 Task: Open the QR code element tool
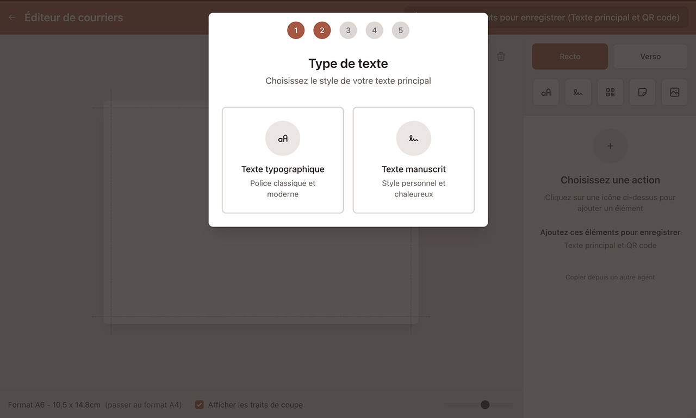(610, 93)
